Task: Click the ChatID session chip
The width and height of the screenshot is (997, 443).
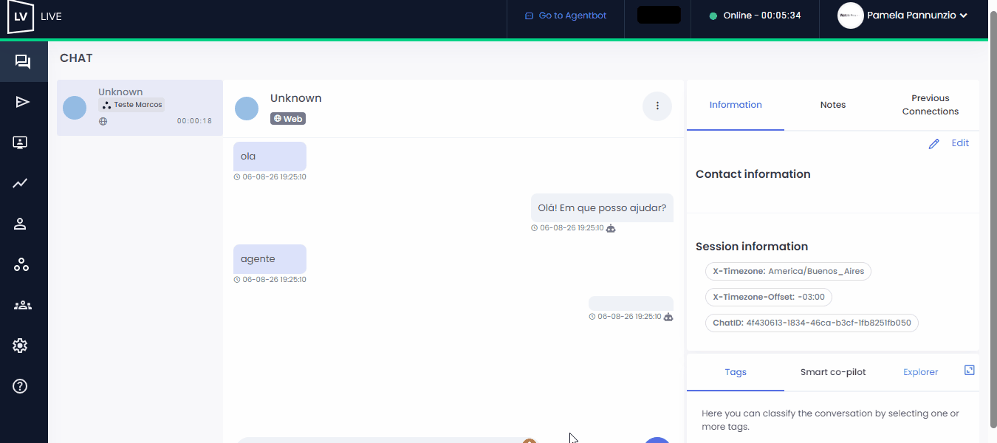Action: pyautogui.click(x=812, y=323)
